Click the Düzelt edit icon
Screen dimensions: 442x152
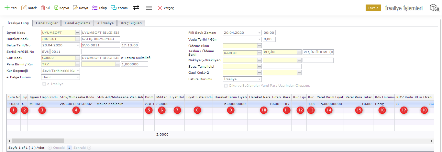pyautogui.click(x=24, y=8)
